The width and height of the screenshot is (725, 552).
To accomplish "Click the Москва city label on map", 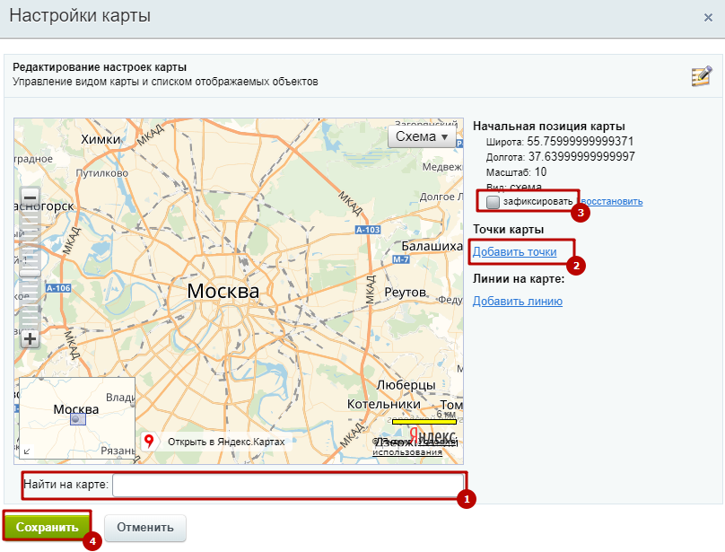I will coord(223,292).
